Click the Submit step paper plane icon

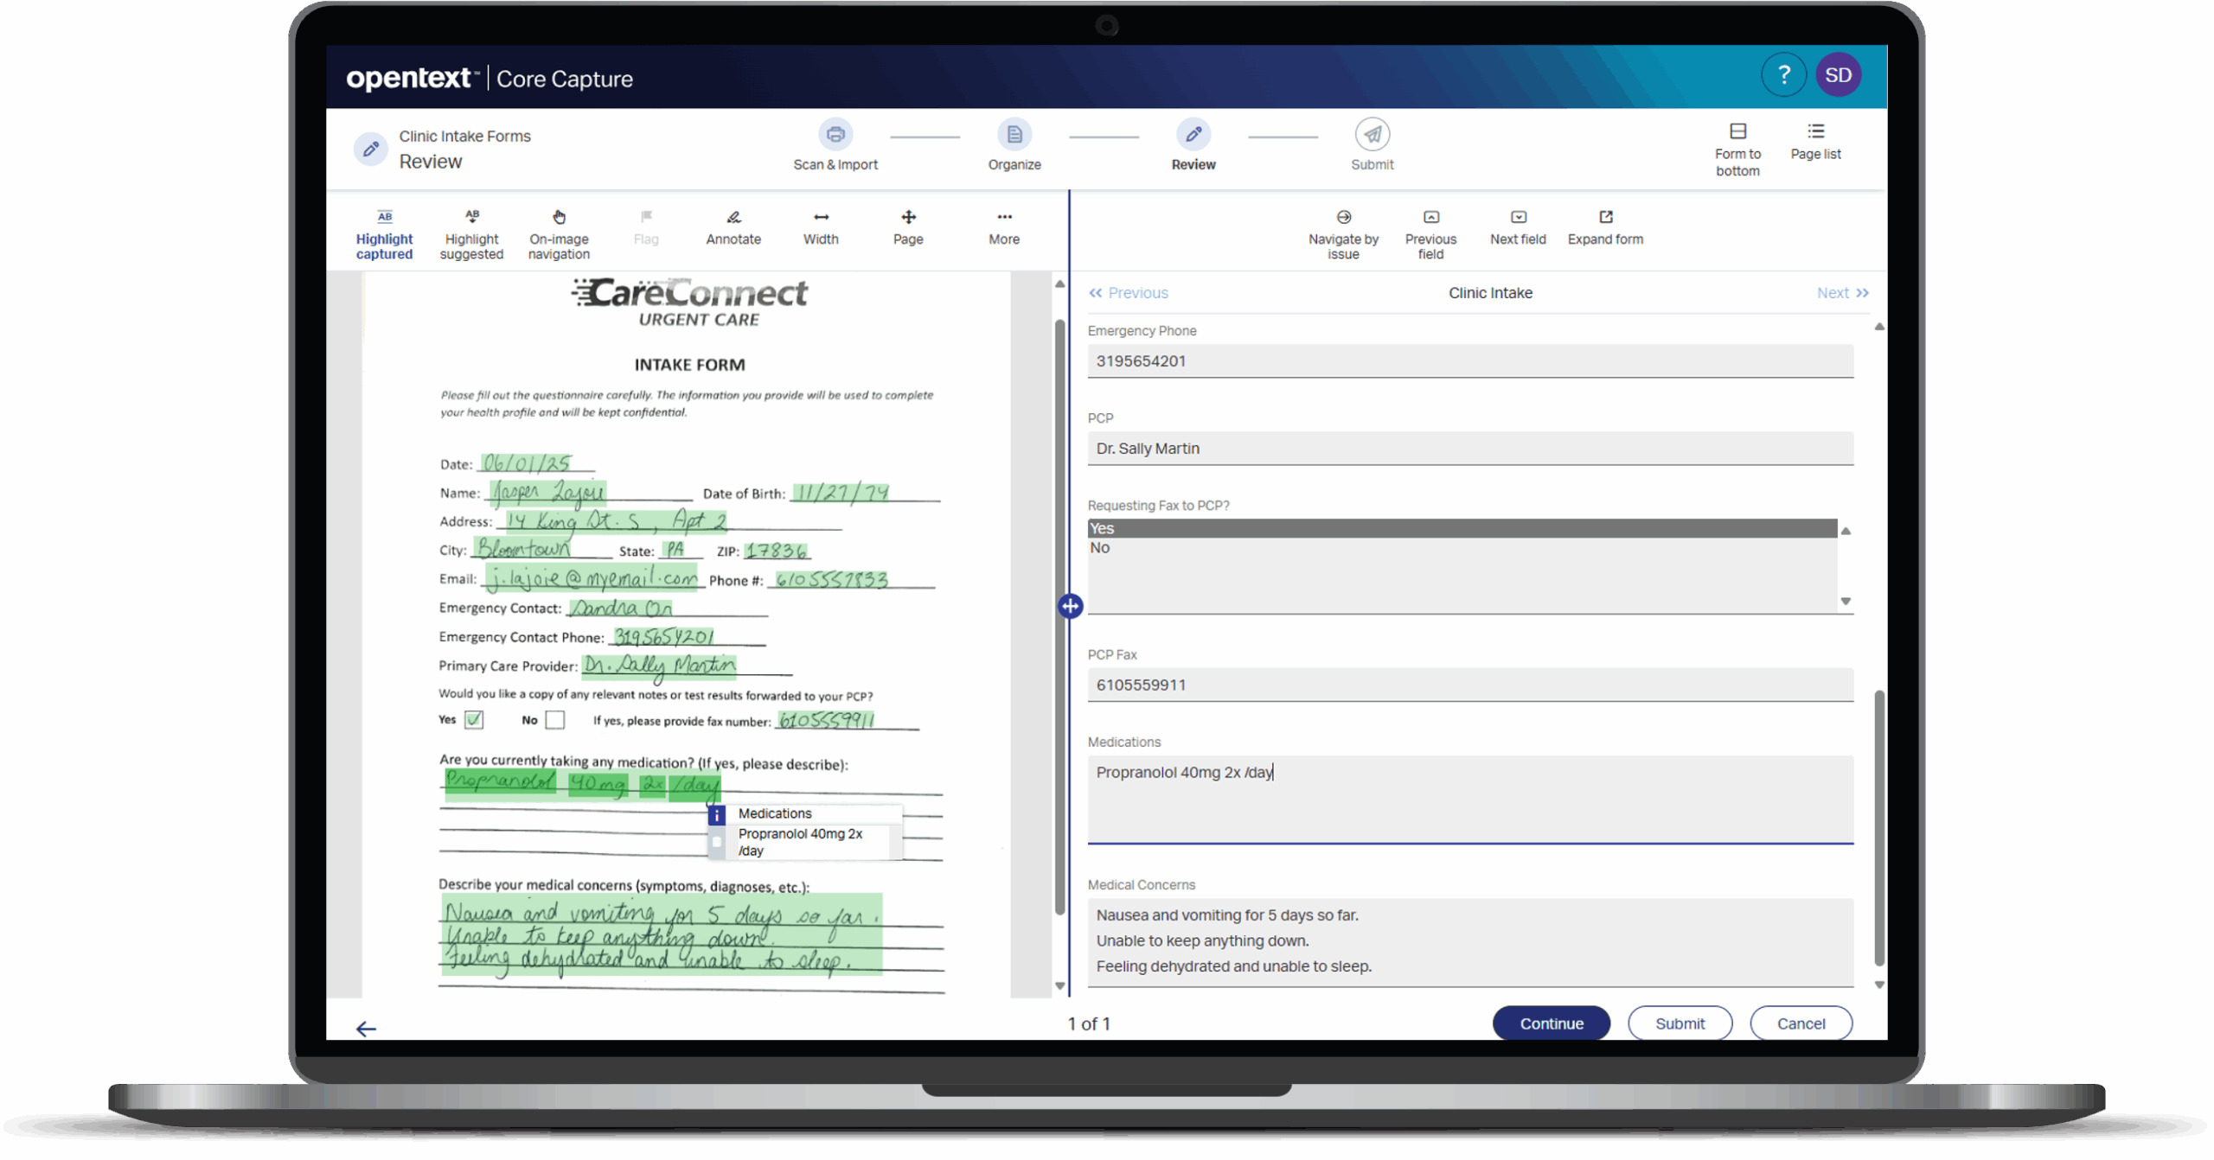click(x=1372, y=135)
